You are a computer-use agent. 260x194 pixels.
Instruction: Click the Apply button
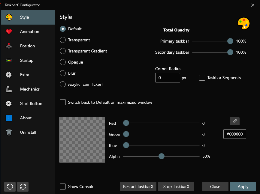coord(243,187)
